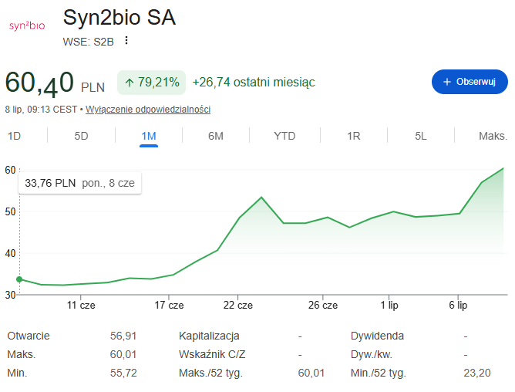515x392 pixels.
Task: Click the 6 lip axis date label
Action: (458, 305)
